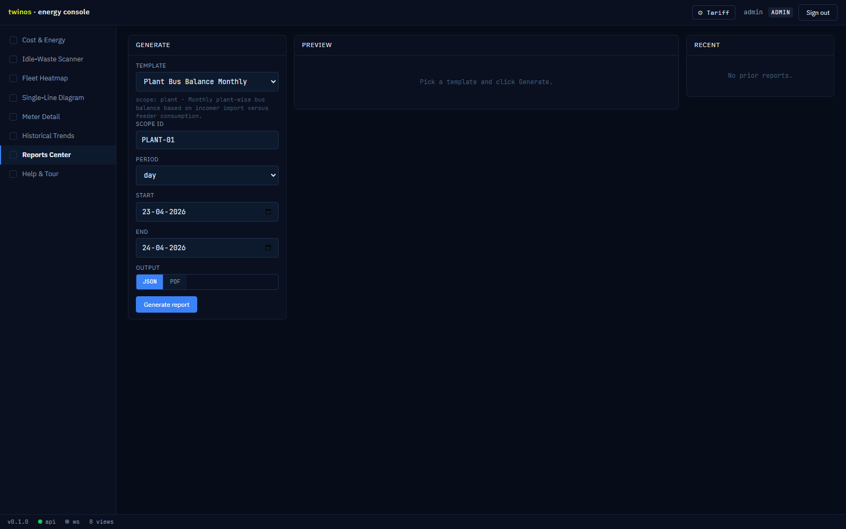Click the ADMIN role badge
846x529 pixels.
pos(780,12)
